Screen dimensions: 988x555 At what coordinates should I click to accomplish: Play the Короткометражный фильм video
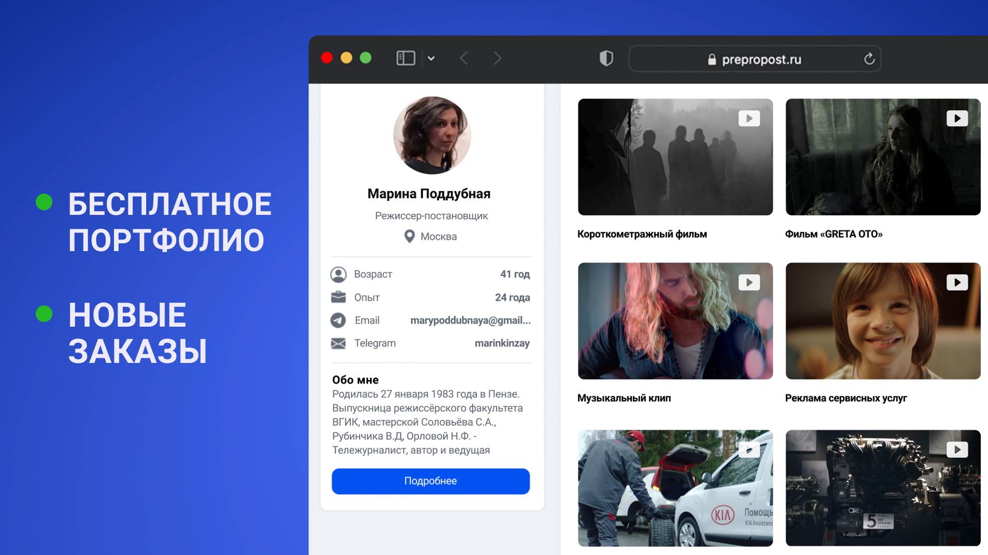(x=675, y=157)
